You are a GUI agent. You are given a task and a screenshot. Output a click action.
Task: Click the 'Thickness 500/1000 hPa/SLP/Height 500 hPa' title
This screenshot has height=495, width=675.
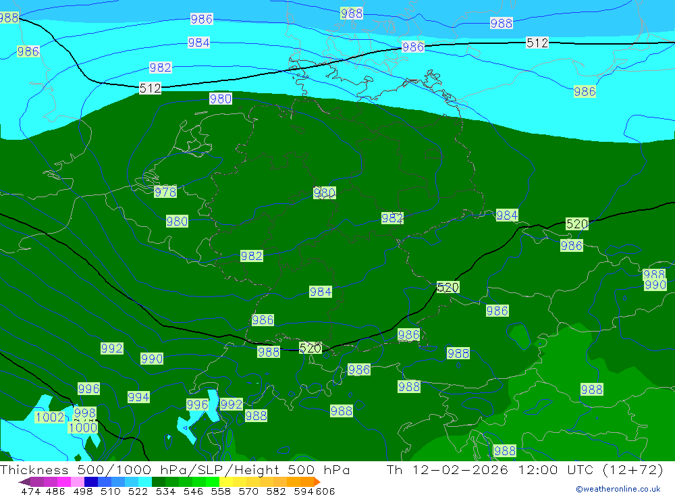175,469
